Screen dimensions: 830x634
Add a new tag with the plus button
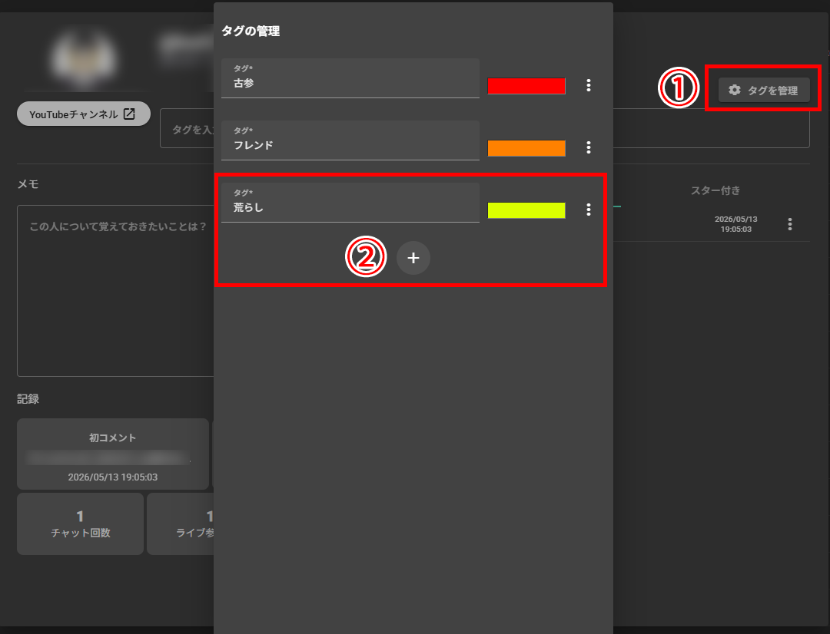click(413, 258)
